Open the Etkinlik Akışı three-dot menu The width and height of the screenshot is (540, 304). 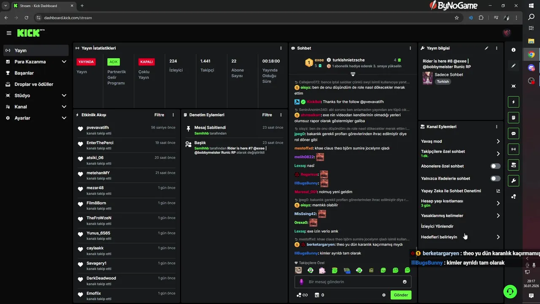173,115
